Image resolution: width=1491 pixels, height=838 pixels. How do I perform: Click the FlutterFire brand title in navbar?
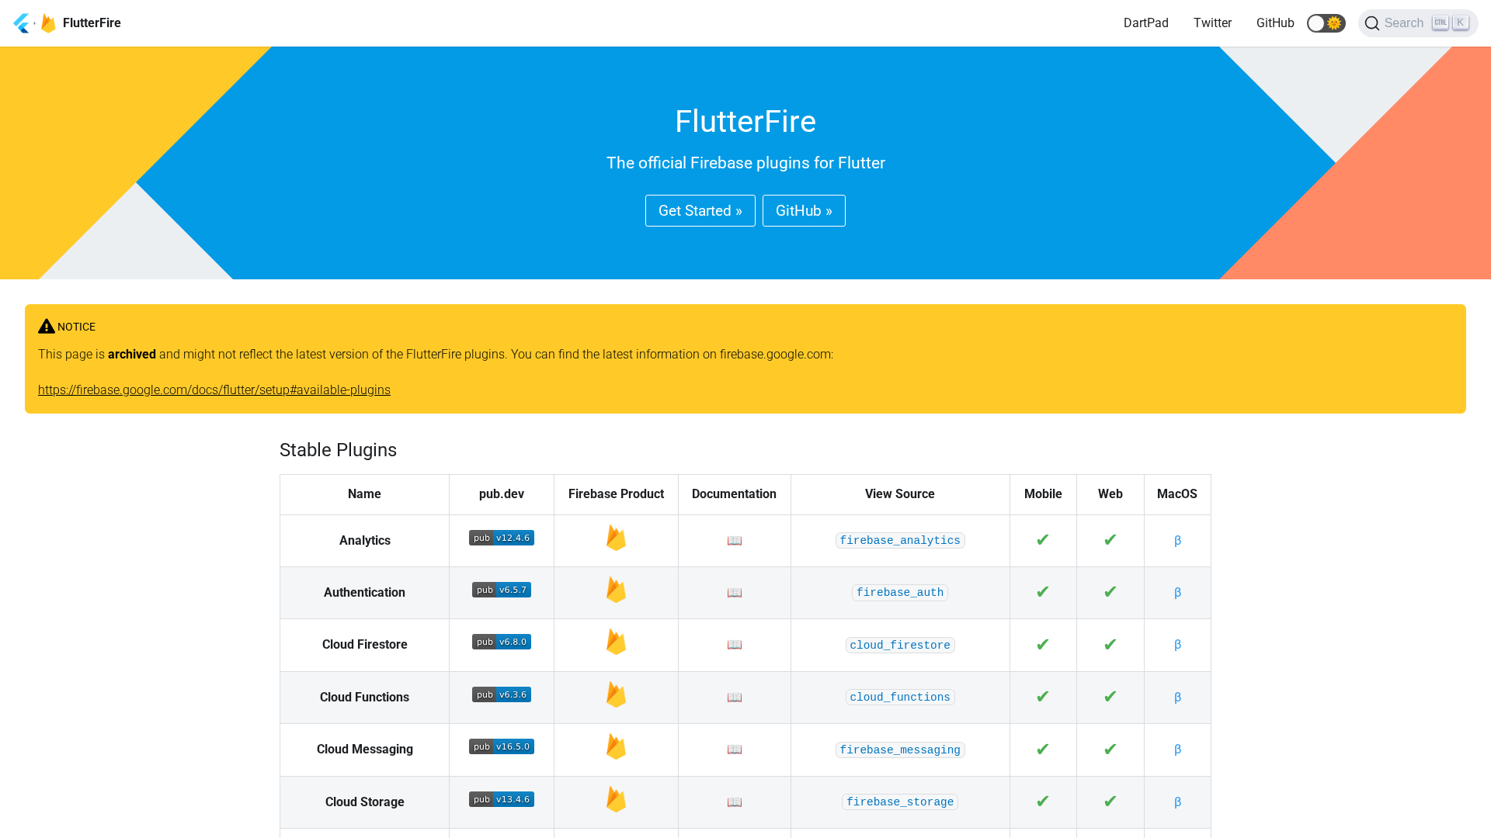pos(92,23)
